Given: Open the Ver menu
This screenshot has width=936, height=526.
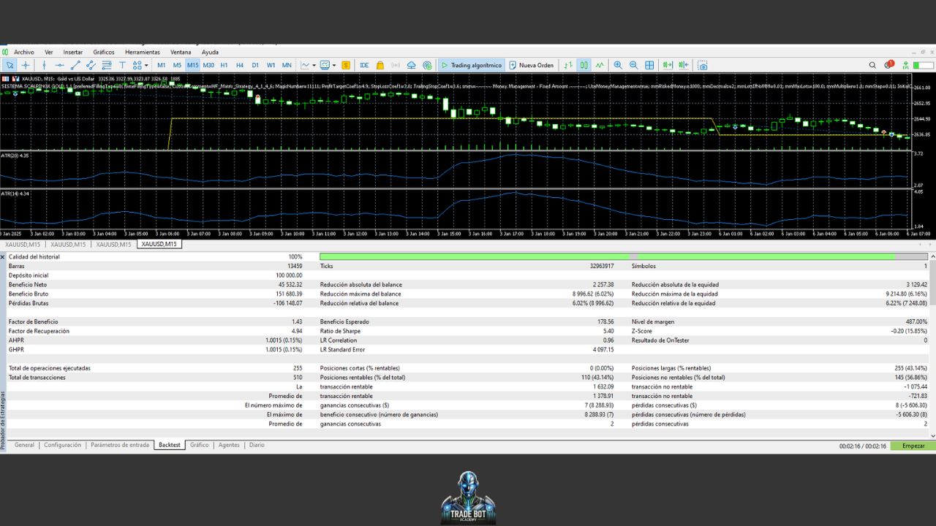Looking at the screenshot, I should point(49,53).
